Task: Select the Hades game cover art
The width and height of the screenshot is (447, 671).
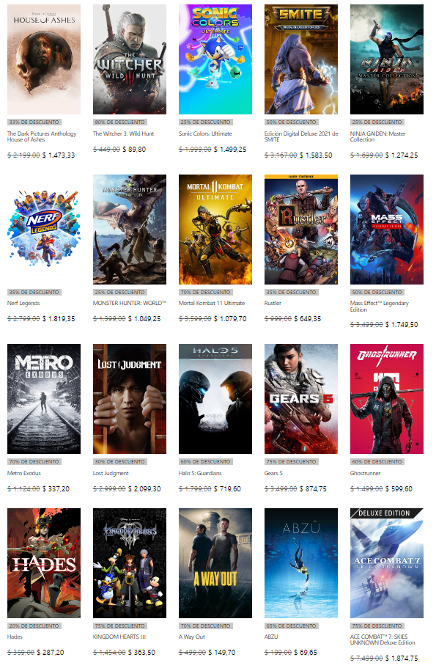Action: (43, 563)
